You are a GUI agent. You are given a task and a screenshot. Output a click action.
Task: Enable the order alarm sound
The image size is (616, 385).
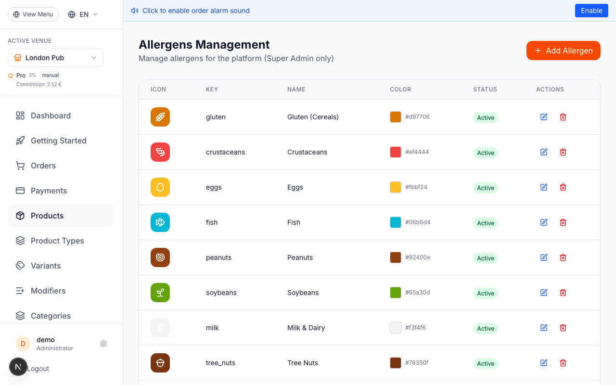pyautogui.click(x=591, y=10)
